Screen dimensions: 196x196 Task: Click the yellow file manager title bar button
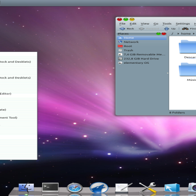pyautogui.click(x=132, y=20)
